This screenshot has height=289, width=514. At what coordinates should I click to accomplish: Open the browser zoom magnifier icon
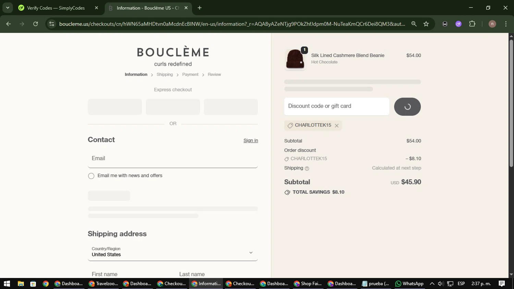pos(414,24)
